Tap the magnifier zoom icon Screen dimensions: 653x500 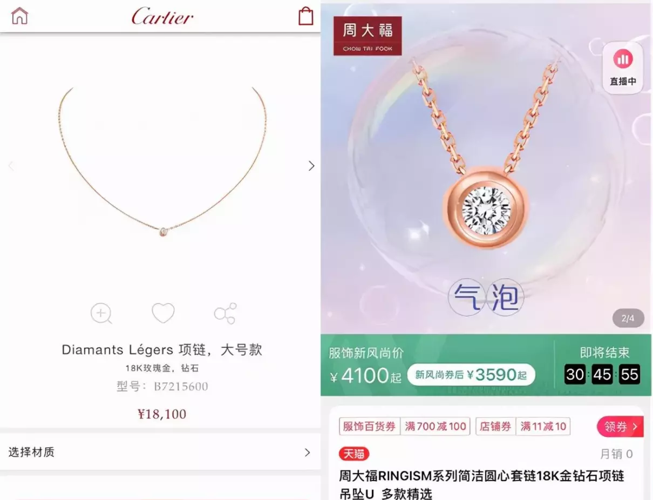[101, 314]
